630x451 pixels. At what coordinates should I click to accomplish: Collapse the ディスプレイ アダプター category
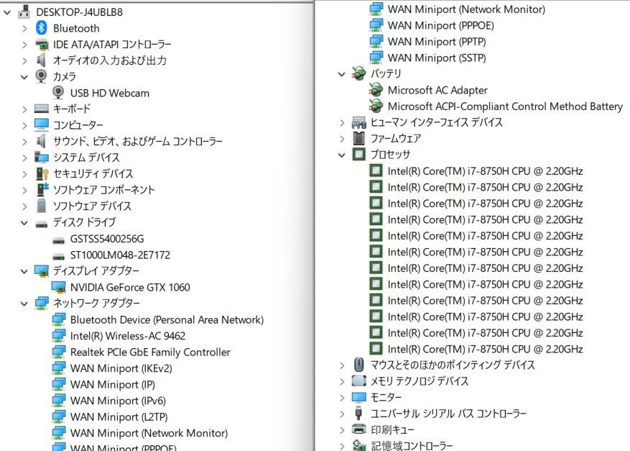(24, 271)
